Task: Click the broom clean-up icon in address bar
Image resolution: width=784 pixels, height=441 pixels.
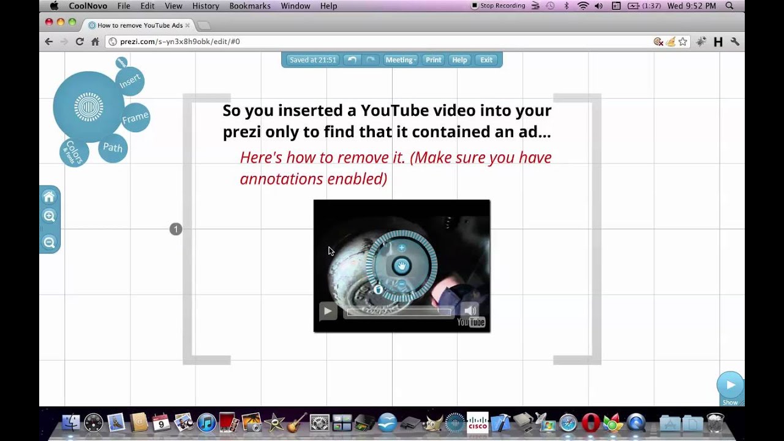Action: tap(671, 42)
